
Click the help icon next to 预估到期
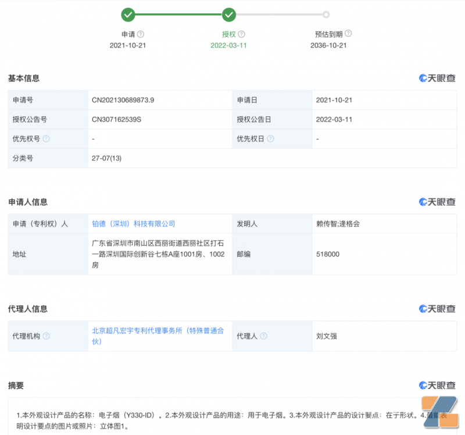coord(348,34)
